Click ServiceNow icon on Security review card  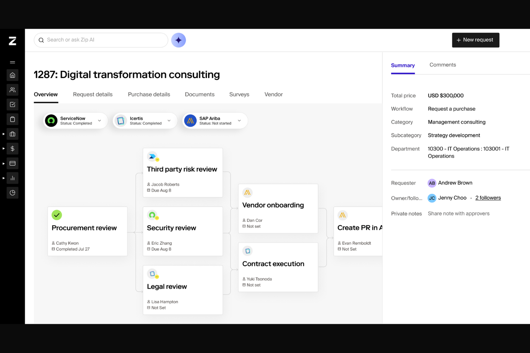[152, 215]
